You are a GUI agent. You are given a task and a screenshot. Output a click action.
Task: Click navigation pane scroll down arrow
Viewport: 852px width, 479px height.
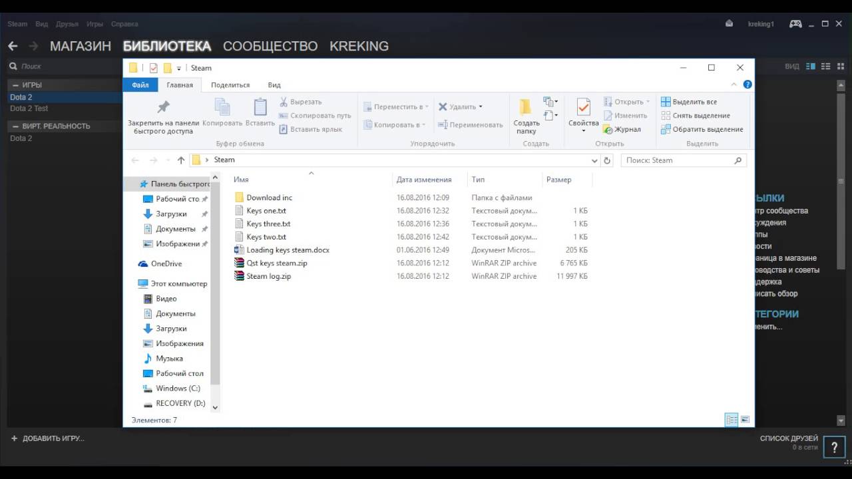click(215, 407)
